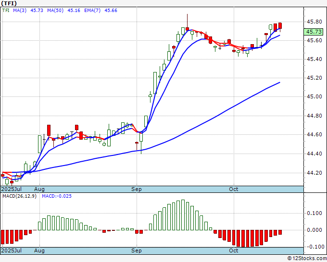Click 2025Jul on the MACD axis
This screenshot has height=262, width=327.
tap(12, 250)
